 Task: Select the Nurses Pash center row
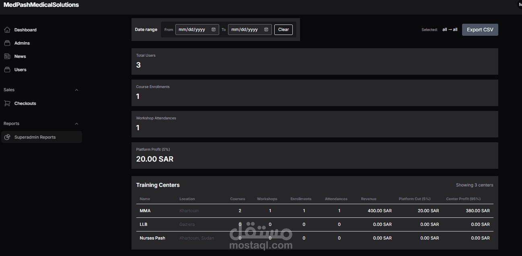tap(314, 238)
